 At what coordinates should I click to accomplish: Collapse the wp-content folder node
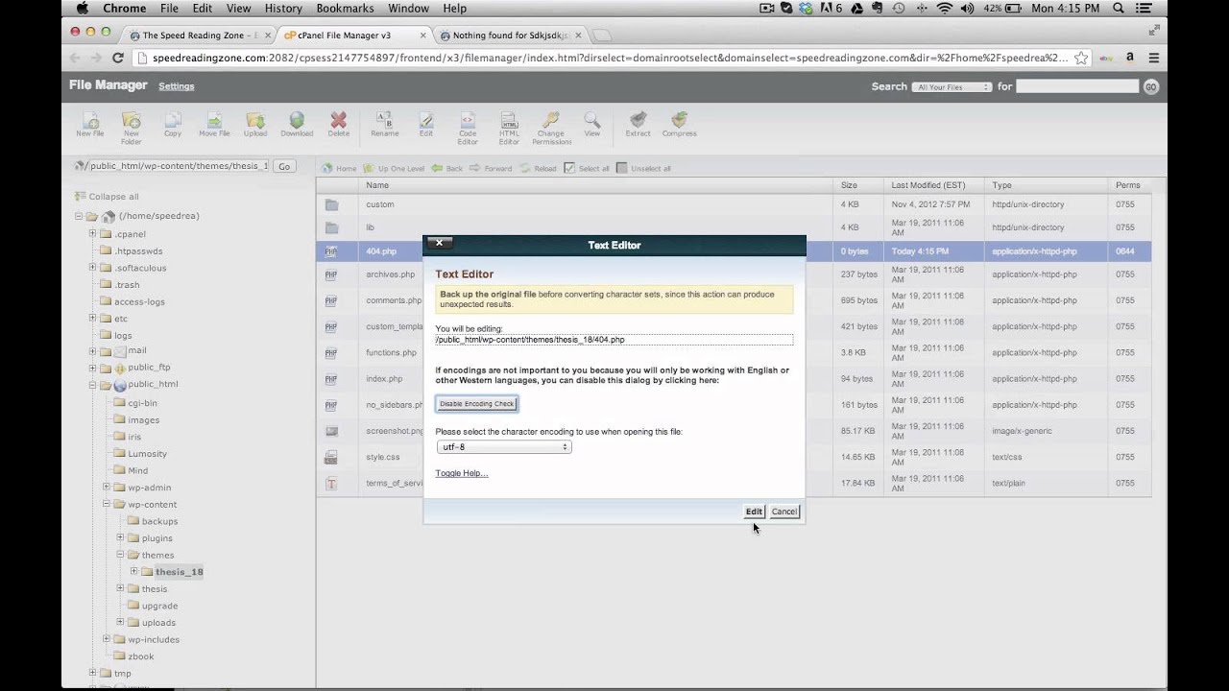tap(107, 504)
